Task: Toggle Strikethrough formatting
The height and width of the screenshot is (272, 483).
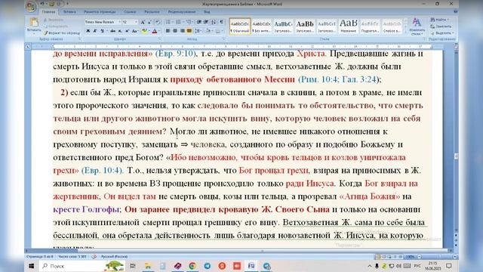Action: (x=112, y=31)
